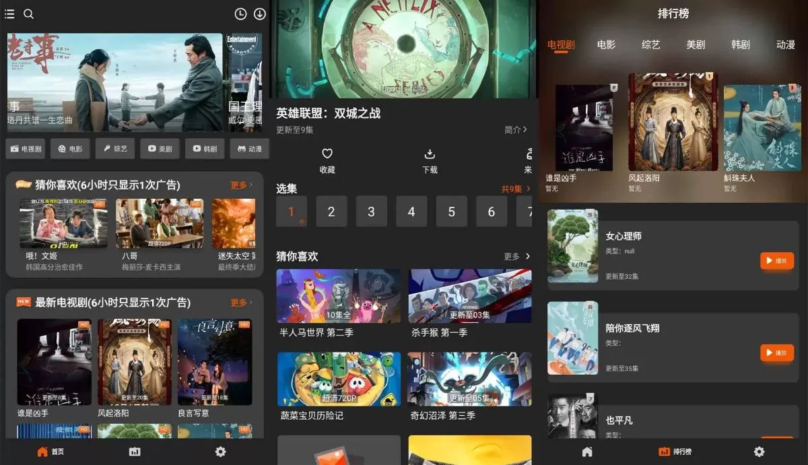Switch to the 美剧 tab on 排行榜
The height and width of the screenshot is (465, 808).
(x=695, y=44)
